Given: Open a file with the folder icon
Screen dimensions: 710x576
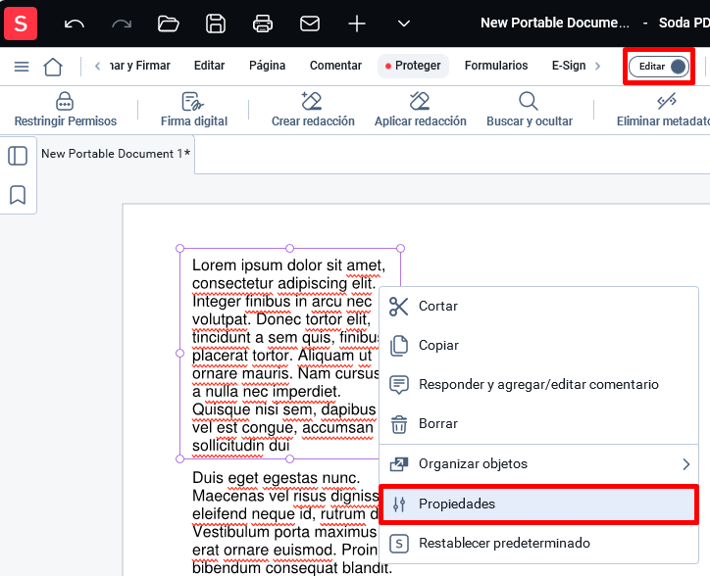Looking at the screenshot, I should click(168, 24).
